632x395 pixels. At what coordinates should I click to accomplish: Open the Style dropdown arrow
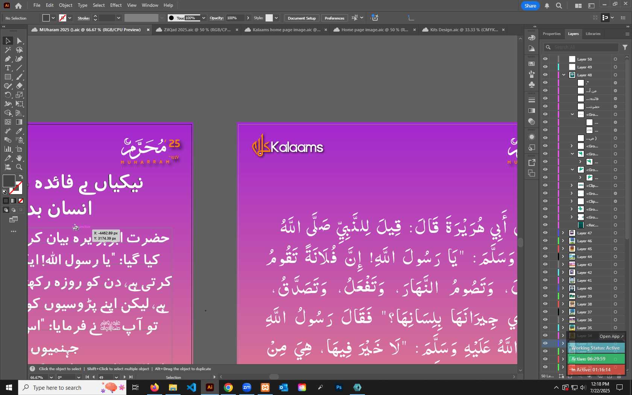click(276, 18)
